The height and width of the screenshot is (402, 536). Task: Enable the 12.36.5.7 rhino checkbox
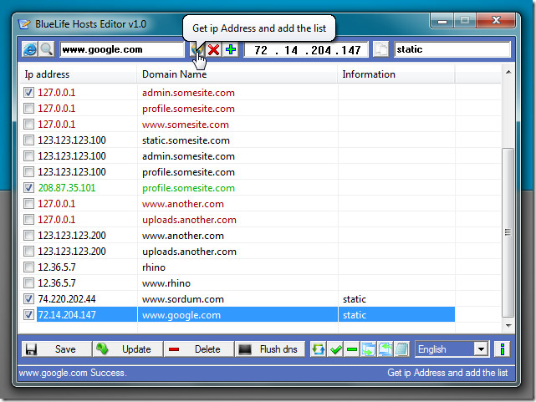point(28,267)
